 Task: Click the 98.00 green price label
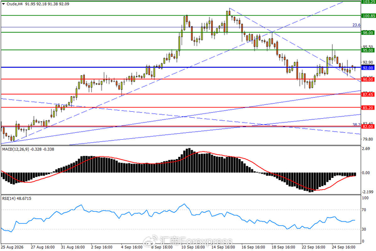pos(367,33)
